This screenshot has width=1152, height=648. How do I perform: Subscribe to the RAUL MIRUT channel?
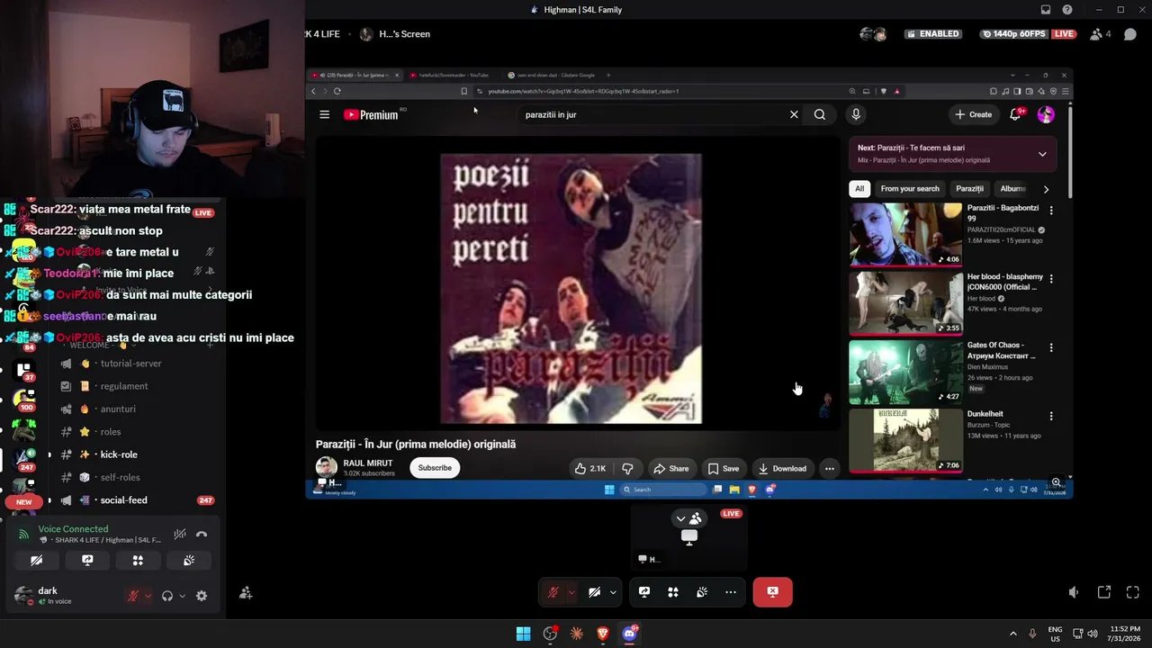pos(435,468)
